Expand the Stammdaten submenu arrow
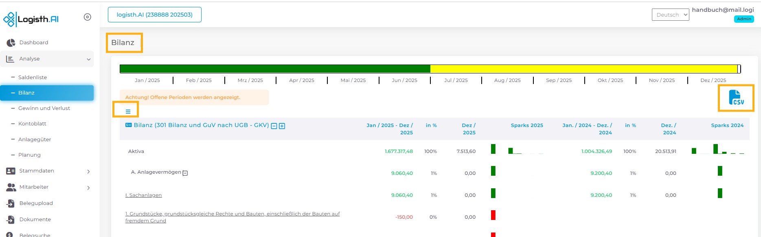Screen dimensions: 761x237 [x=88, y=171]
